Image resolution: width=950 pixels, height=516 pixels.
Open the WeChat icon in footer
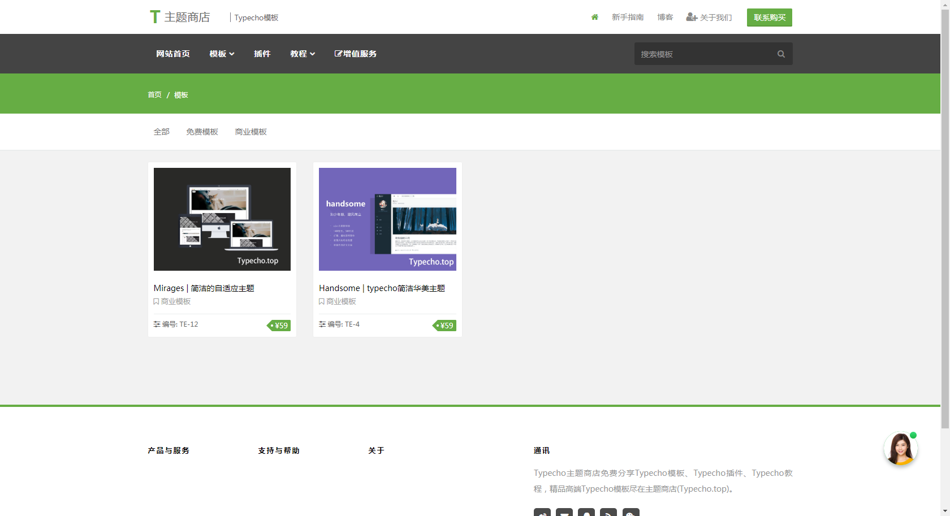[631, 512]
